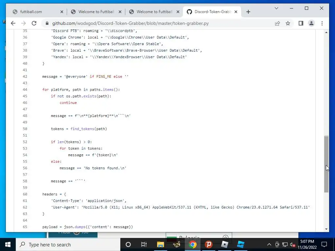
Task: Click line number 35
Action: click(x=25, y=31)
